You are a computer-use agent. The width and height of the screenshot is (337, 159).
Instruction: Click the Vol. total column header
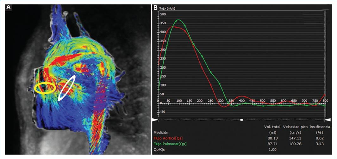click(272, 127)
